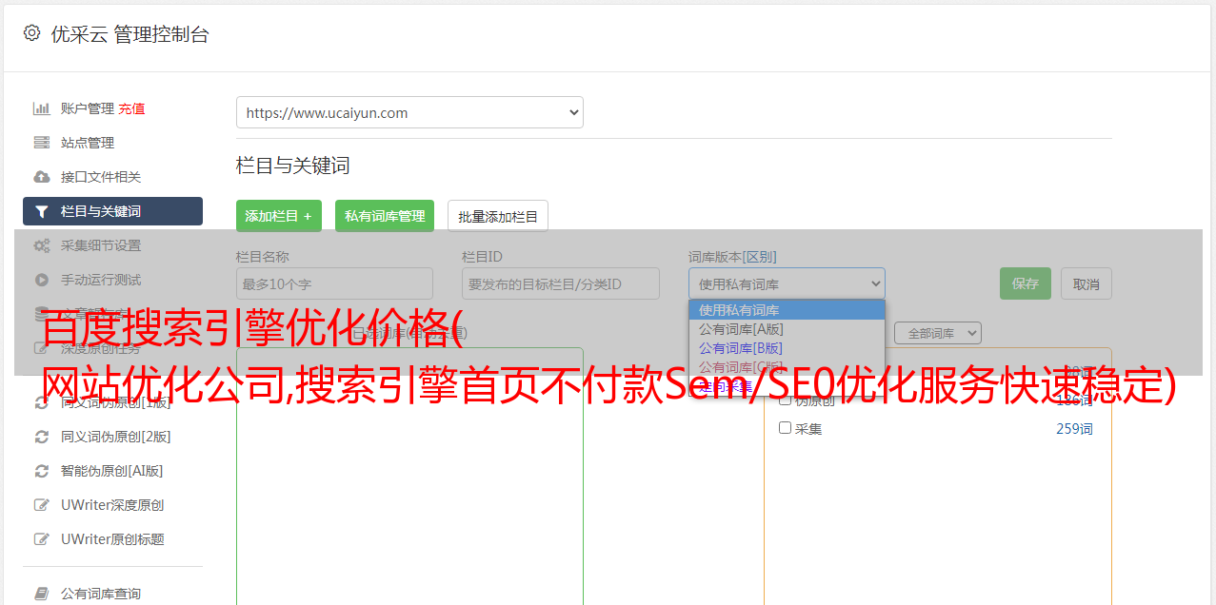The image size is (1216, 605).
Task: Click the gear icon beside 优采云 管理控制台
Action: coord(31,33)
